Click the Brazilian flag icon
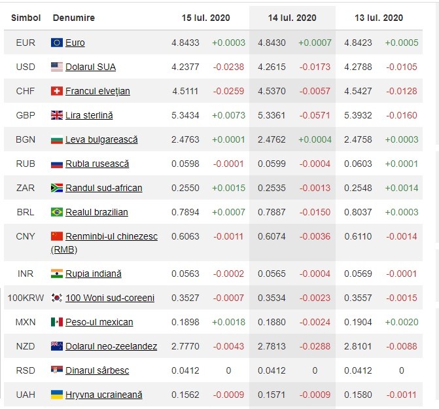 tap(57, 212)
